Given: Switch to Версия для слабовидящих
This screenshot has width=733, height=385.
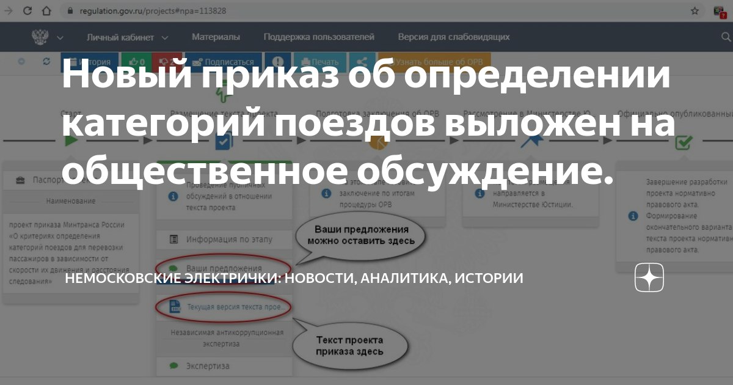Looking at the screenshot, I should pos(454,37).
